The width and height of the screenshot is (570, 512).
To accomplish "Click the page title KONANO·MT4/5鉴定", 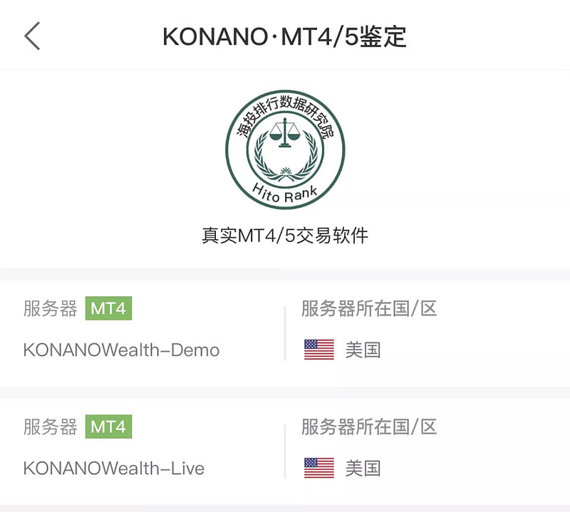I will pyautogui.click(x=284, y=36).
